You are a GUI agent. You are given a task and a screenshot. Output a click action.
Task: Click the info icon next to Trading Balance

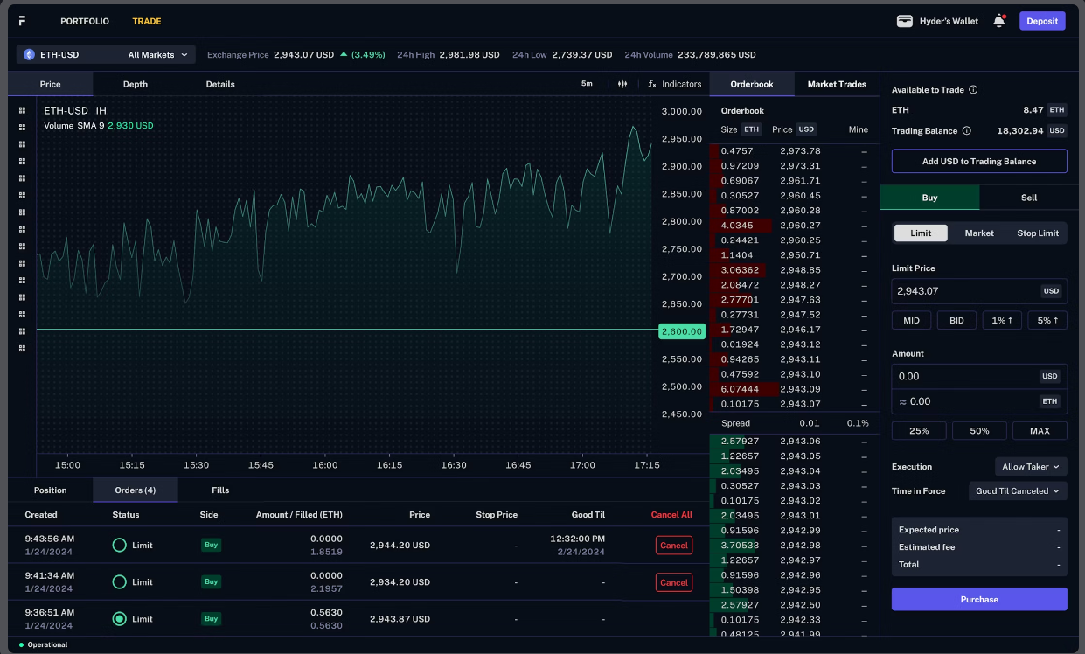tap(966, 131)
